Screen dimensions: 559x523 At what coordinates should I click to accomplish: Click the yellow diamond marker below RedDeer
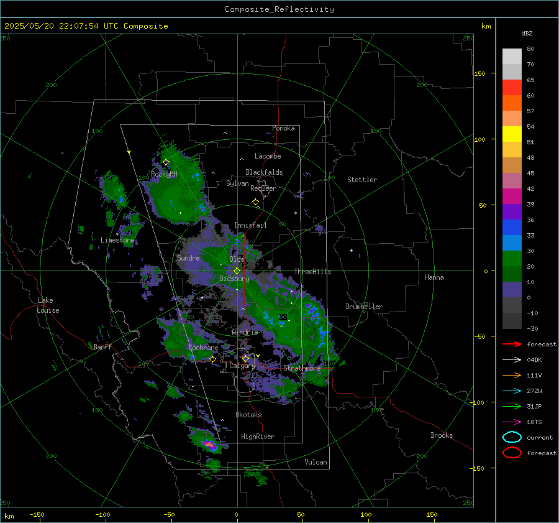click(255, 202)
